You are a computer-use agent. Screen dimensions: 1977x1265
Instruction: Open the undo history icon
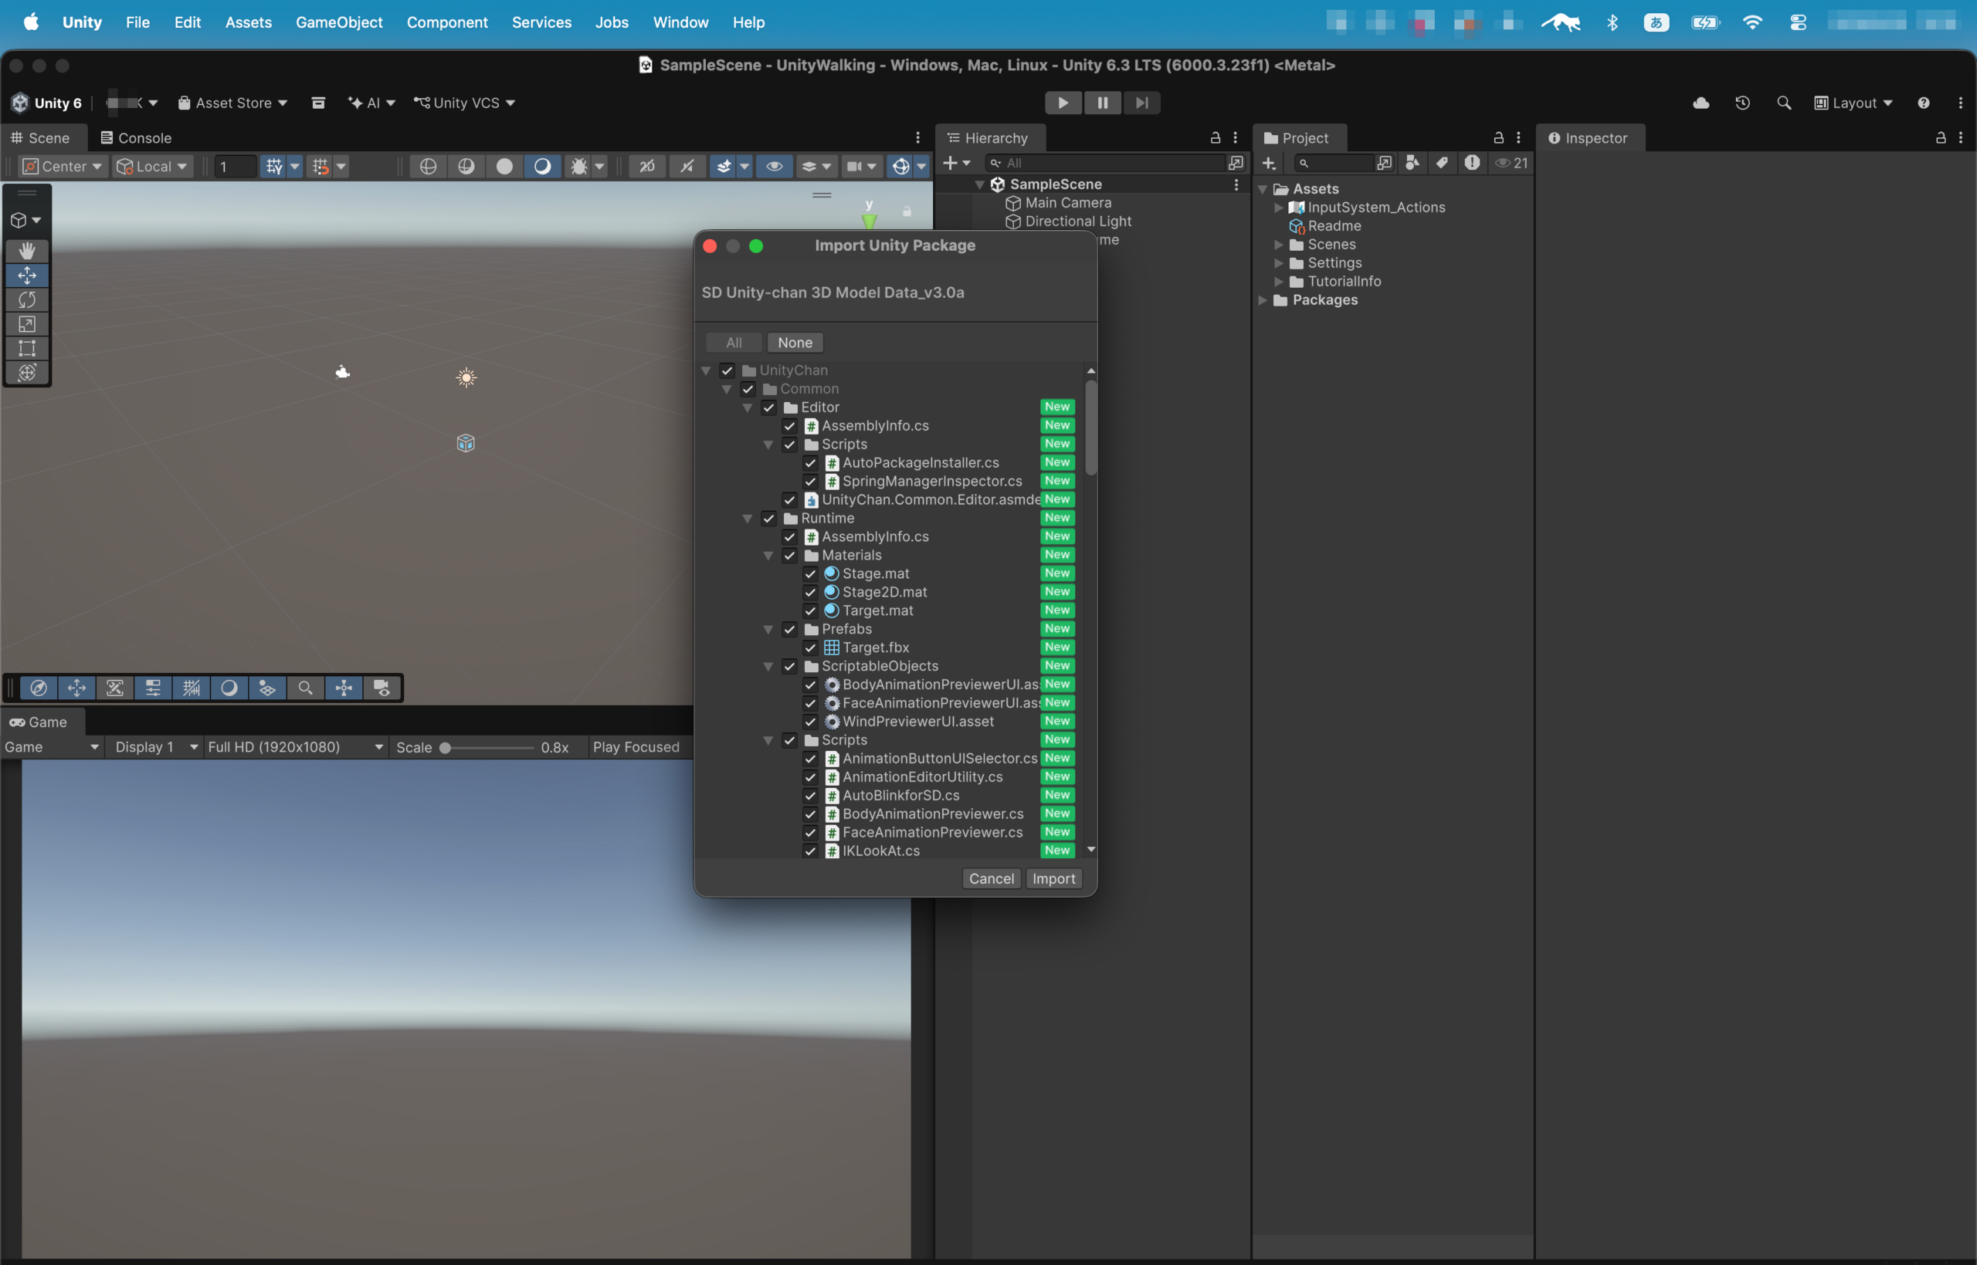coord(1742,103)
